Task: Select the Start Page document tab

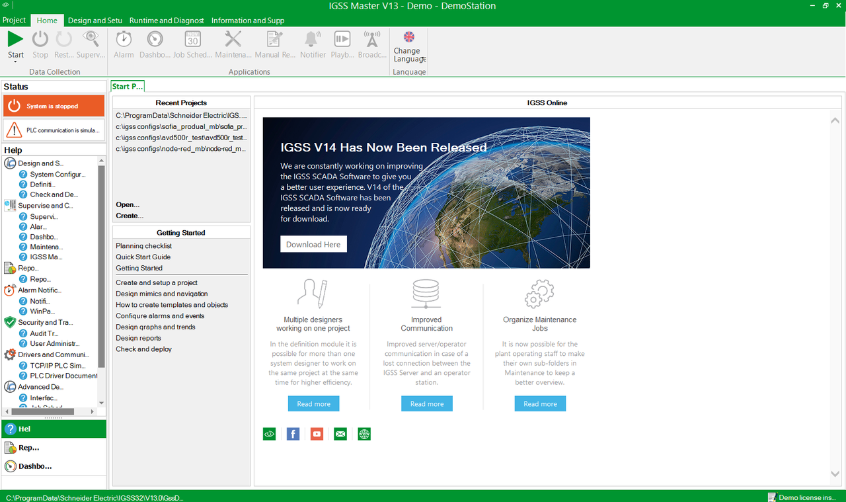Action: (x=127, y=87)
